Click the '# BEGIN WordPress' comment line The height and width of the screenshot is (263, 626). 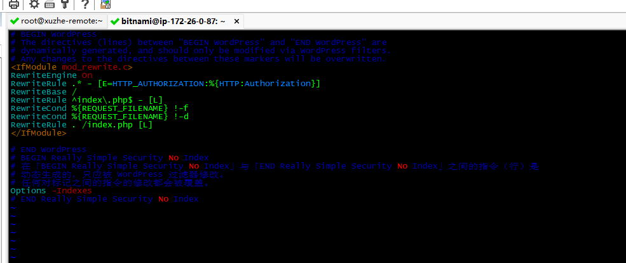[x=53, y=34]
